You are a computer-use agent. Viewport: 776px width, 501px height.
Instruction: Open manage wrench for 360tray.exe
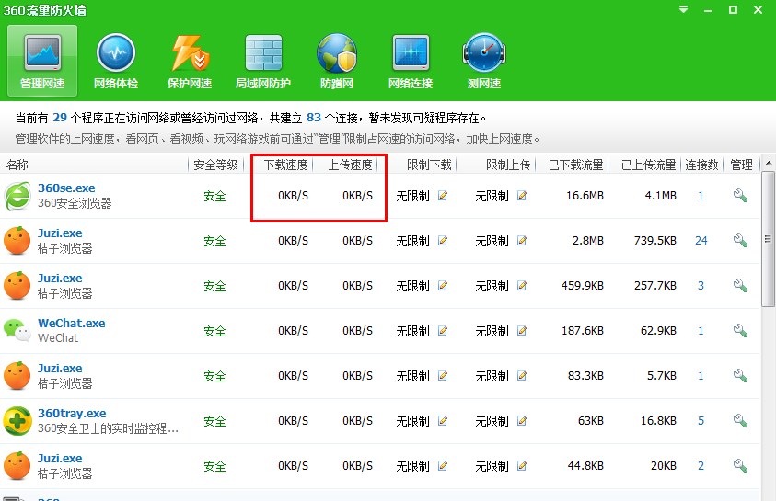pos(740,421)
